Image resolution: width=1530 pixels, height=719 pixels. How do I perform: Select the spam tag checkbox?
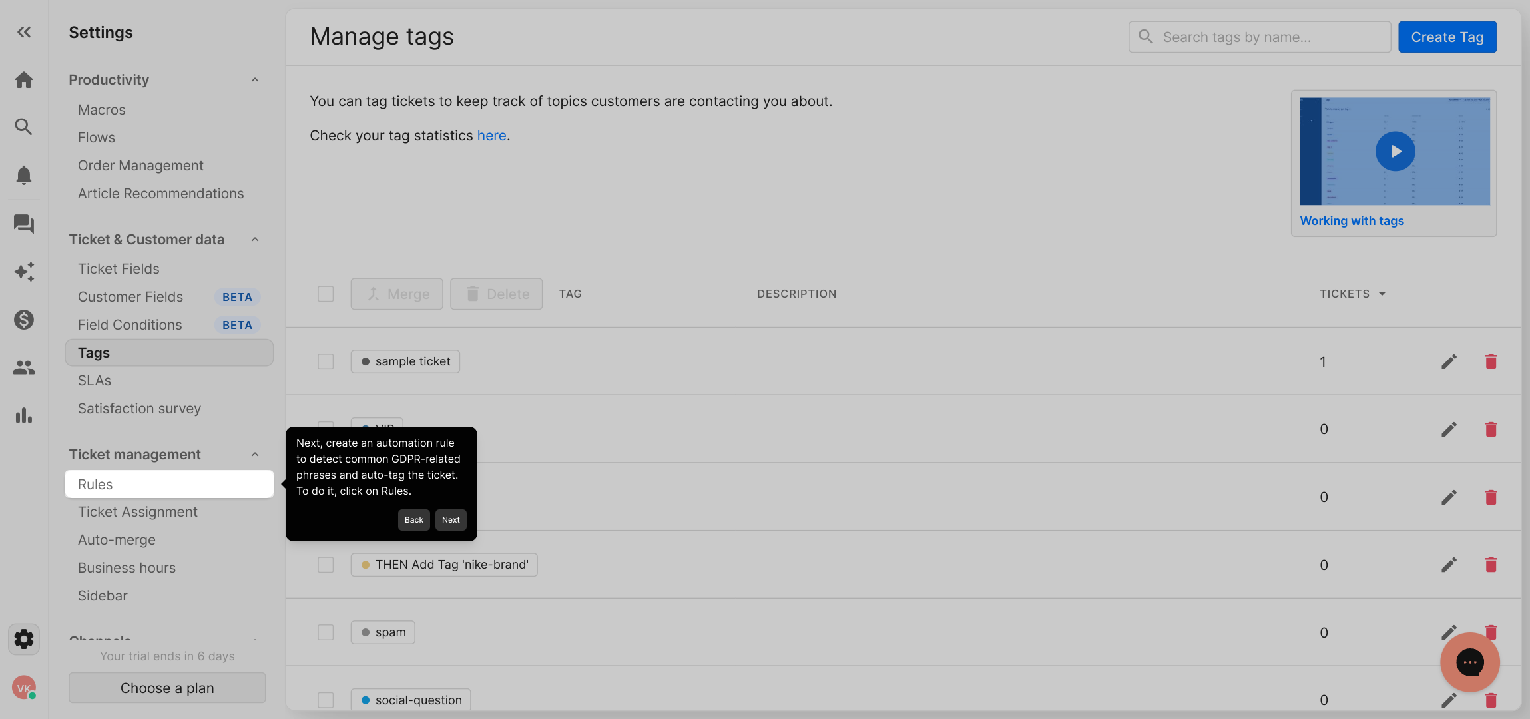click(326, 632)
